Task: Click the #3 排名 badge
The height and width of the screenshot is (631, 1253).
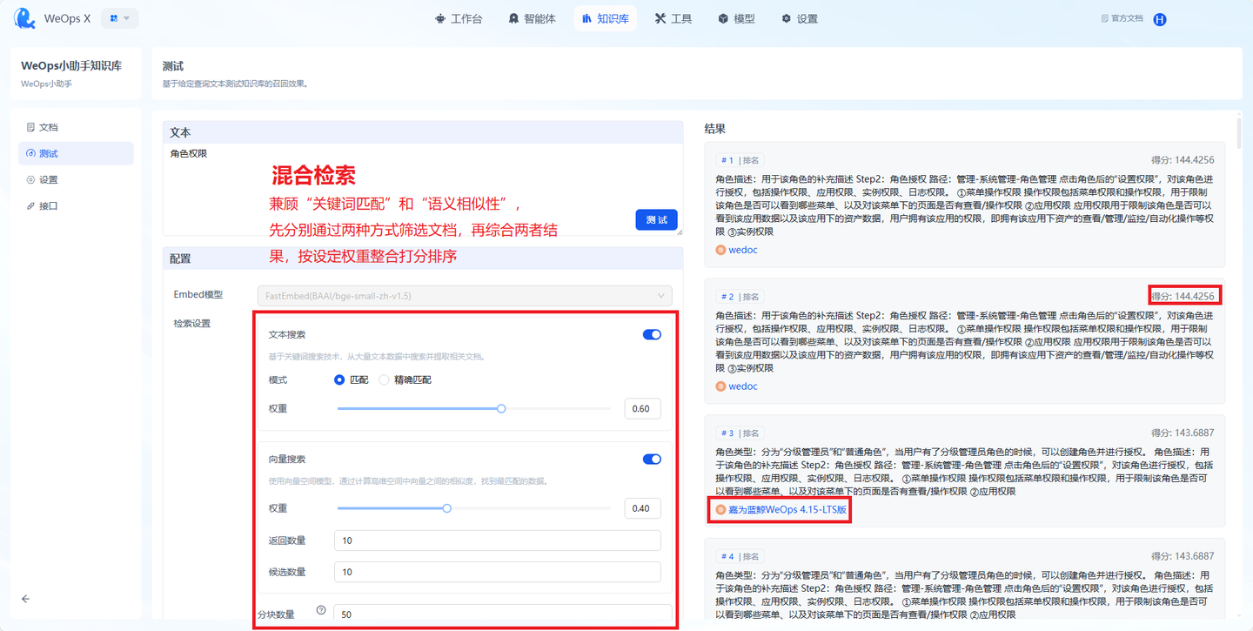Action: (x=740, y=433)
